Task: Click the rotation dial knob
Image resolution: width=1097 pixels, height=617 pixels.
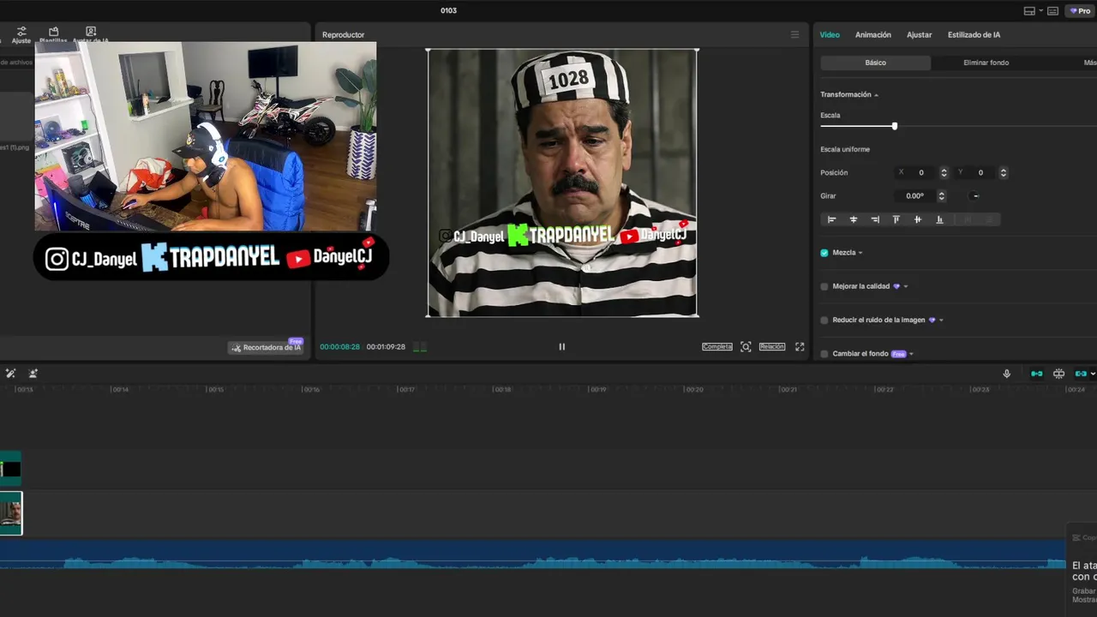Action: click(x=975, y=195)
